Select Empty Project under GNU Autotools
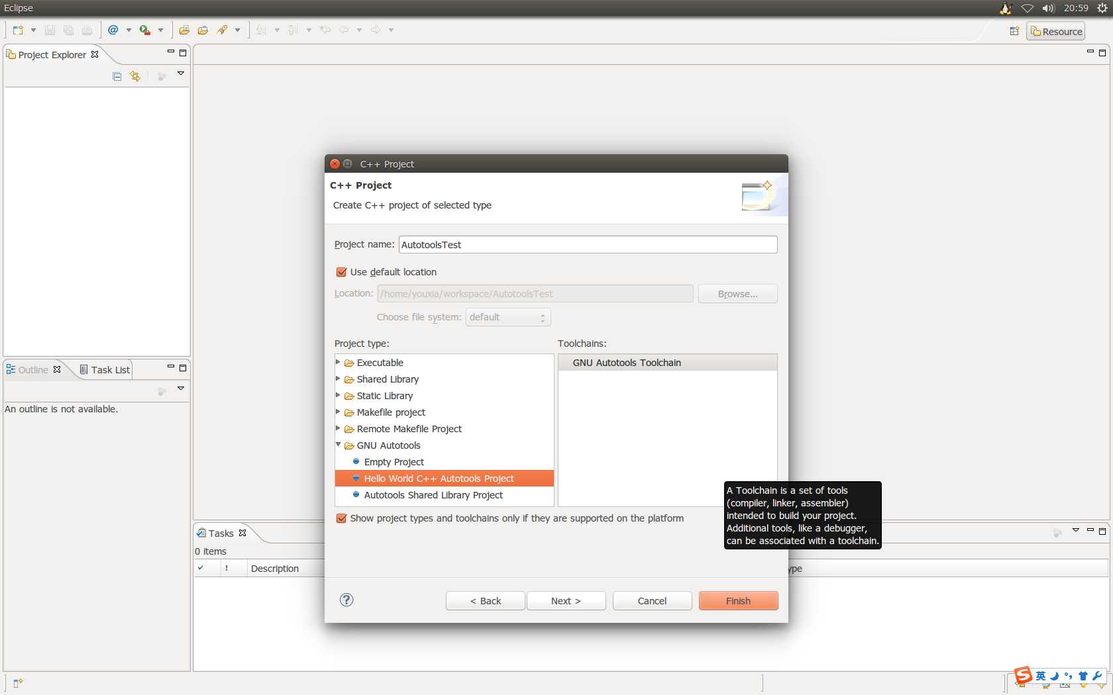The image size is (1113, 695). tap(394, 461)
